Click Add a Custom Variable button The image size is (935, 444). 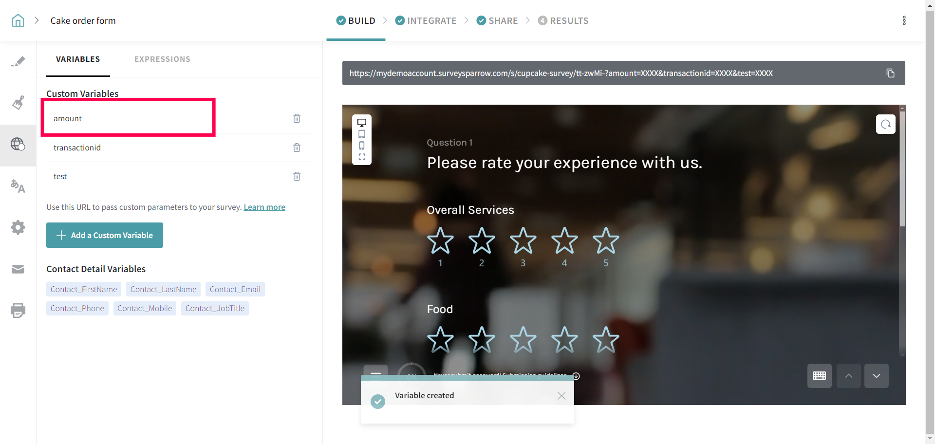105,235
